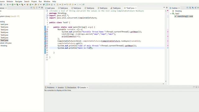Viewport: 199px width, 112px height.
Task: Toggle Hide Non-Public Members in Outline toolbar
Action: [198, 8]
